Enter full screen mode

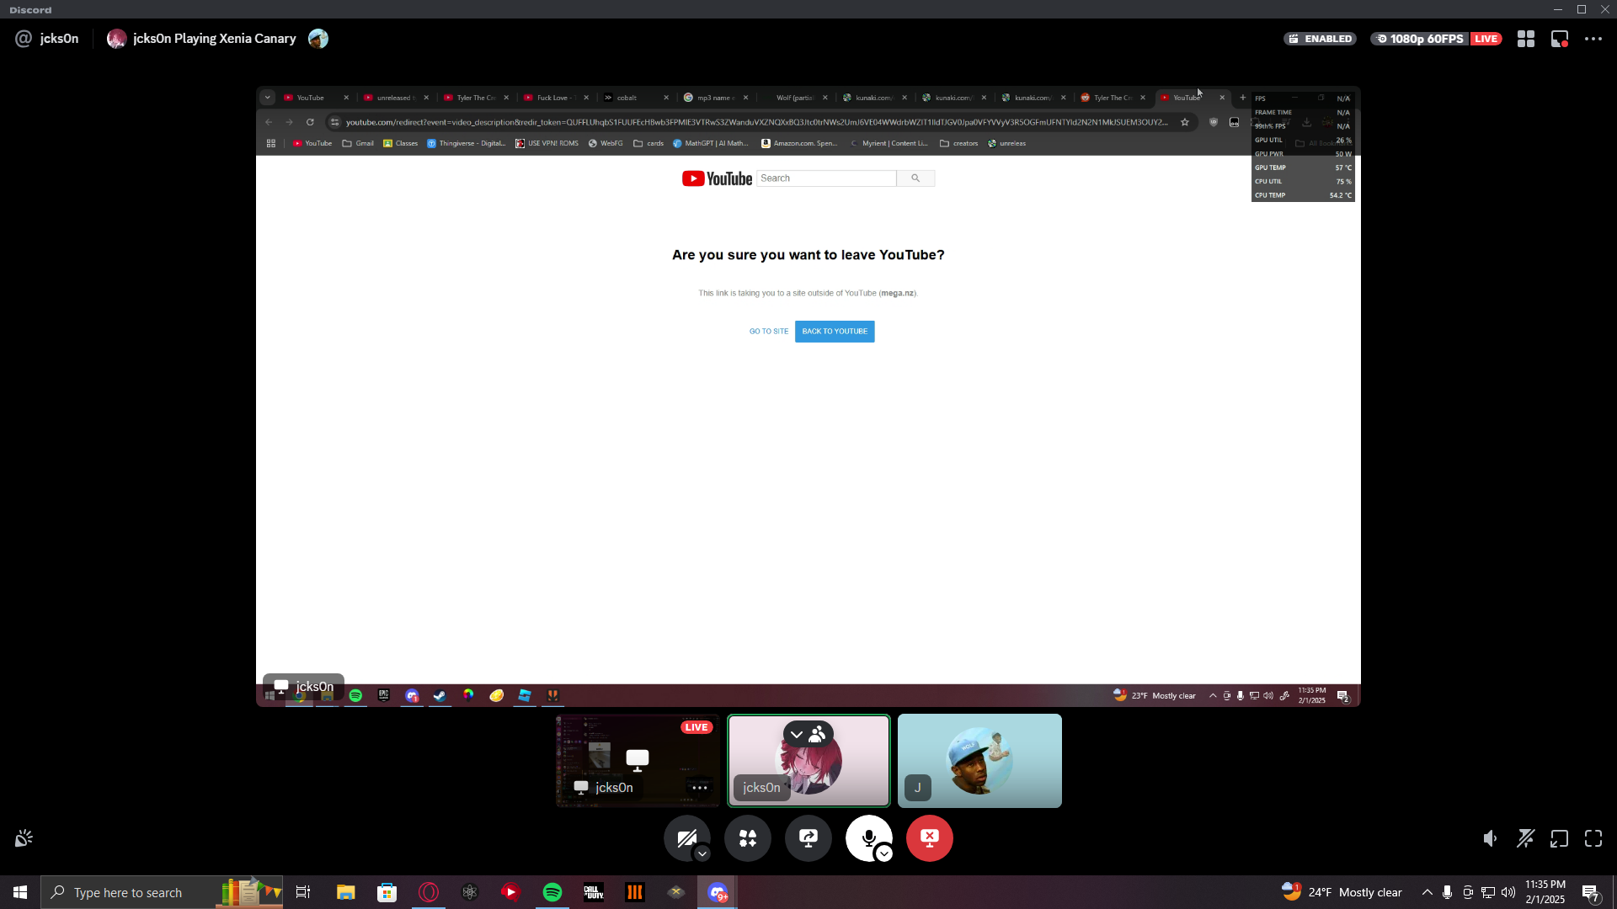coord(1593,838)
